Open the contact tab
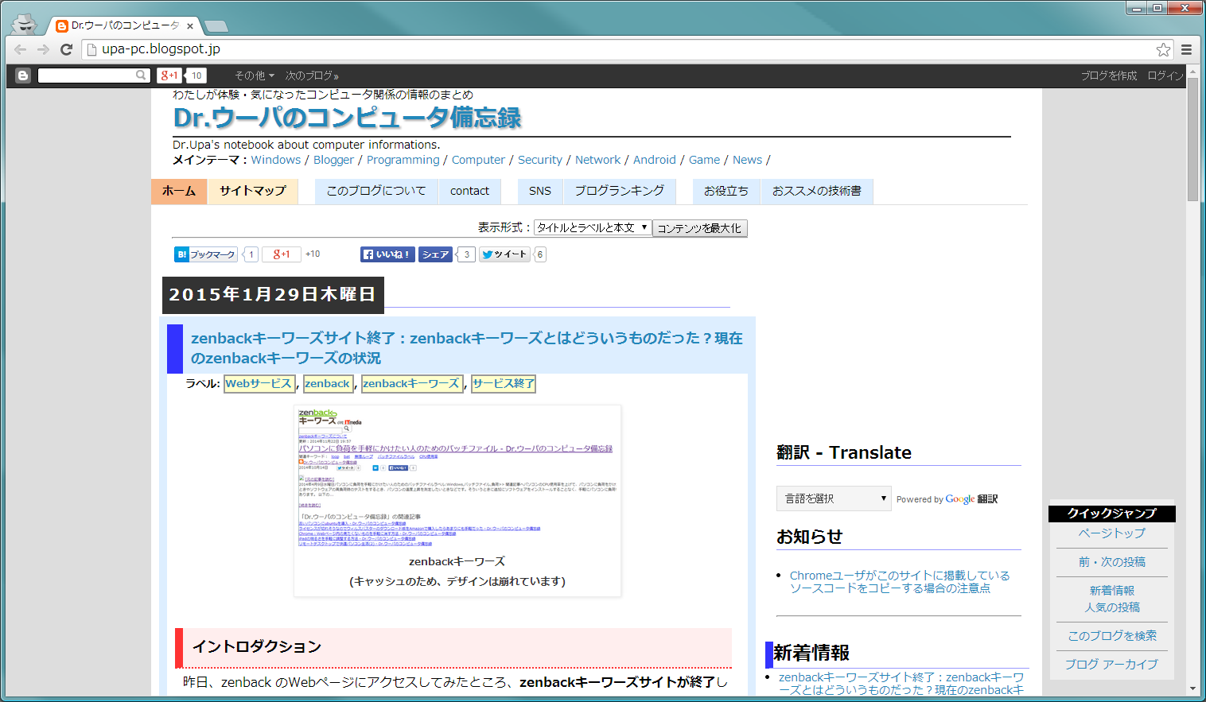The height and width of the screenshot is (702, 1206). (469, 191)
